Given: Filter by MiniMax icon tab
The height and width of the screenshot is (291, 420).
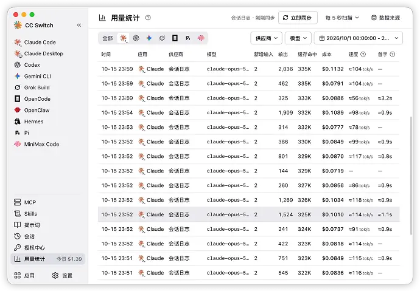Looking at the screenshot, I should pyautogui.click(x=201, y=38).
